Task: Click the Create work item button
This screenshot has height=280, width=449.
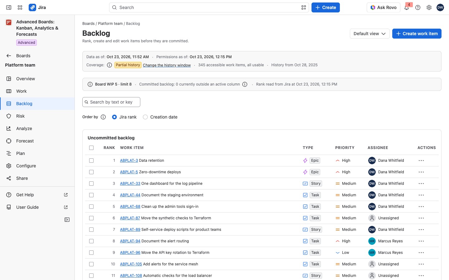Action: coord(417,34)
